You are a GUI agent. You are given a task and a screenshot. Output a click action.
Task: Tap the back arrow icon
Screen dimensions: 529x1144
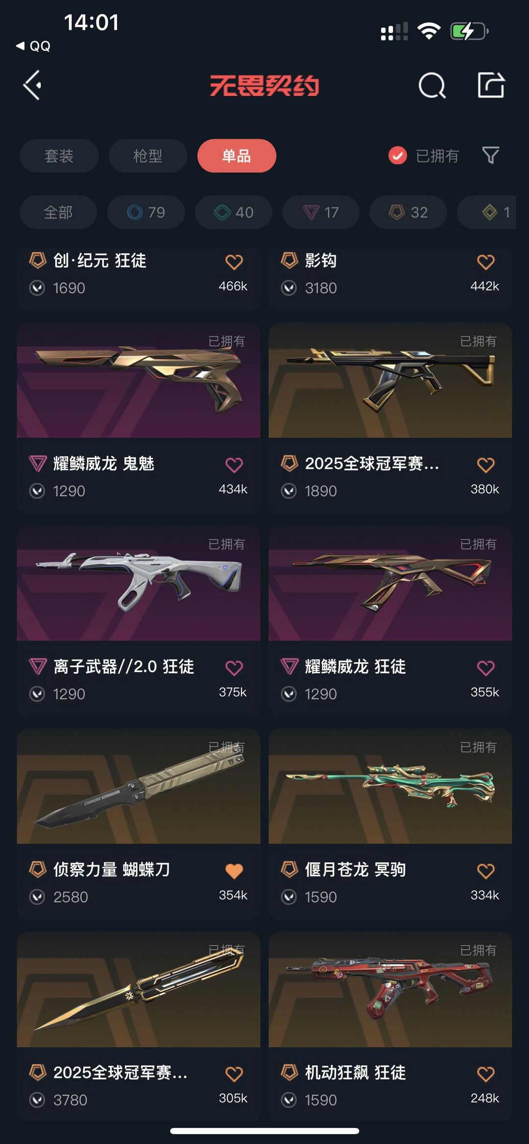[32, 85]
